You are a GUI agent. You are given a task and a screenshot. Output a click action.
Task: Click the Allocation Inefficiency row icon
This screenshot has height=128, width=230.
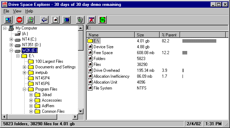pyautogui.click(x=90, y=76)
